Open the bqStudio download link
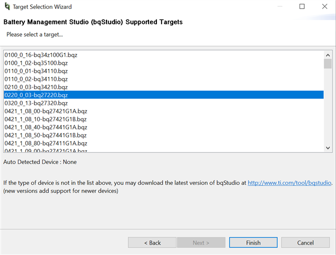The height and width of the screenshot is (255, 336). [x=289, y=183]
